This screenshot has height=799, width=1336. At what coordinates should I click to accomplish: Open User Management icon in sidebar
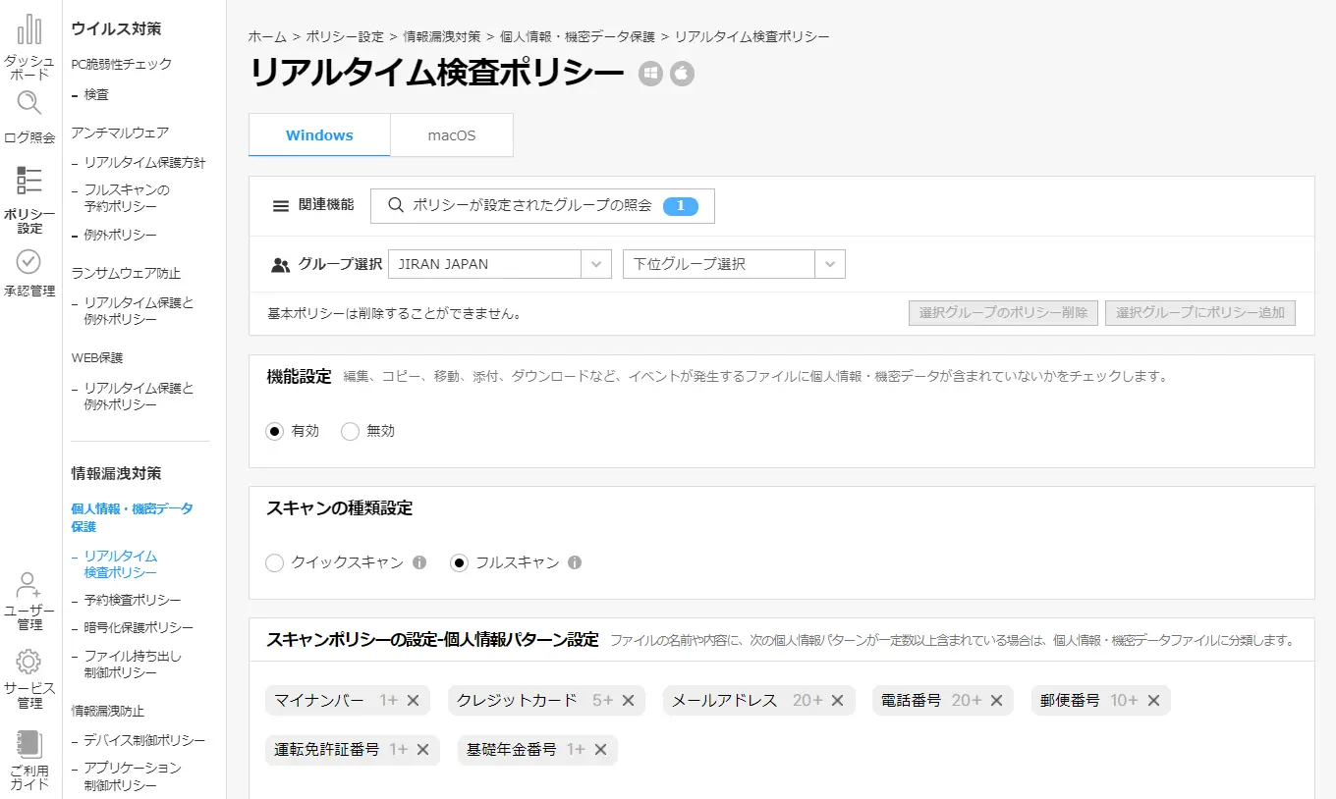click(29, 585)
